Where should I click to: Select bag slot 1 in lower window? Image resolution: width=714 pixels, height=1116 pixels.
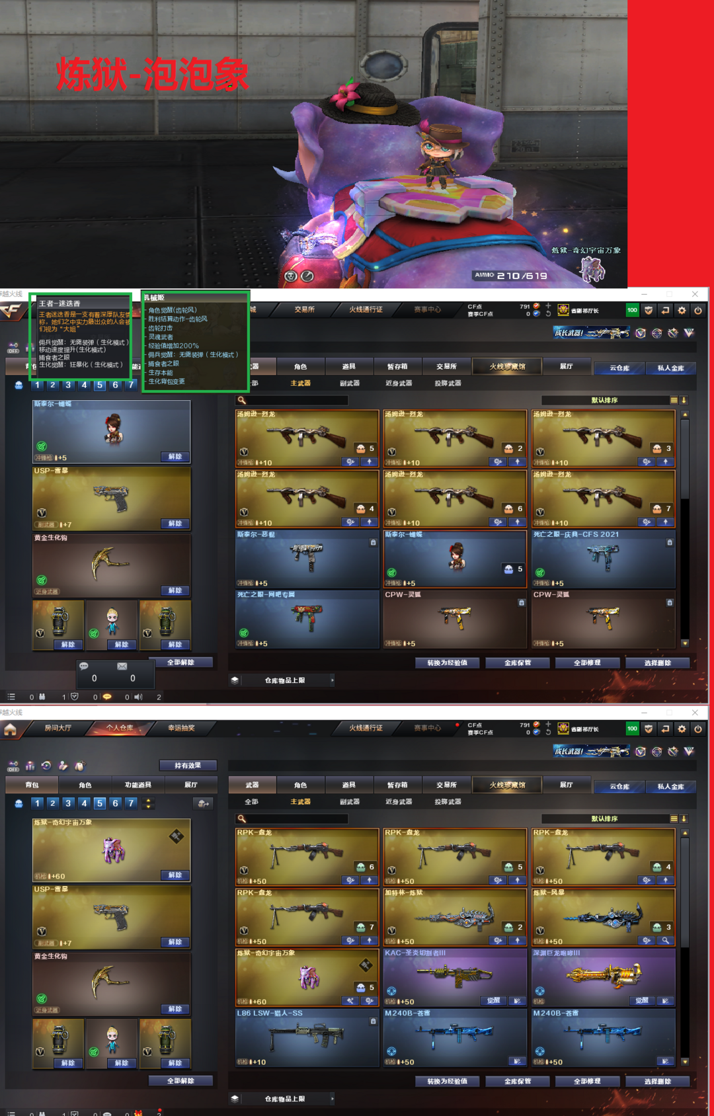click(x=38, y=803)
